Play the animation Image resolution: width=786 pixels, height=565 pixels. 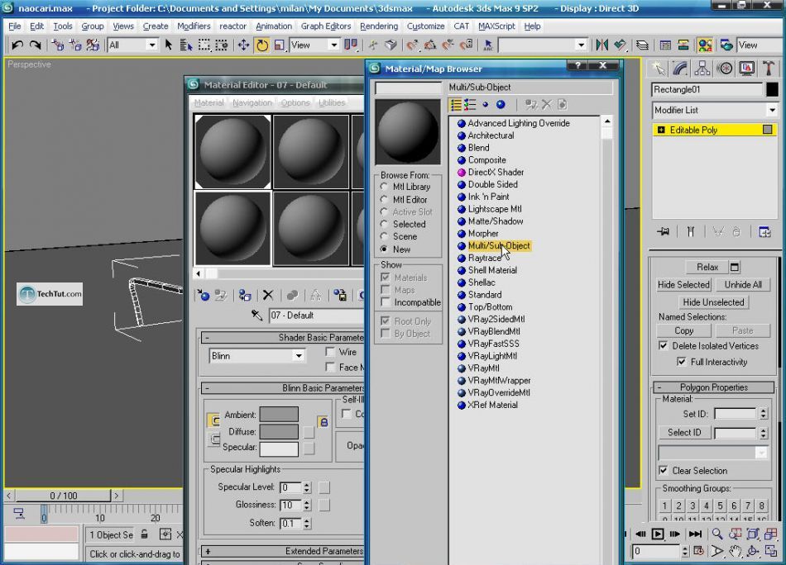point(657,534)
